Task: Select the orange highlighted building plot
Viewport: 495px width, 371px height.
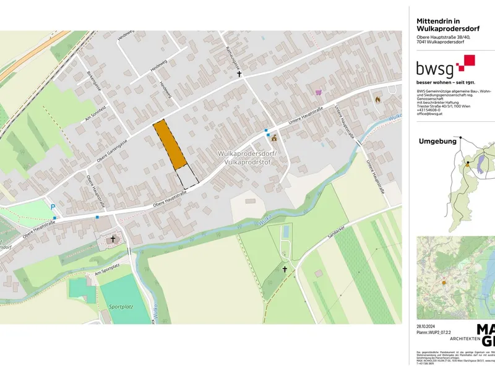Action: click(170, 144)
